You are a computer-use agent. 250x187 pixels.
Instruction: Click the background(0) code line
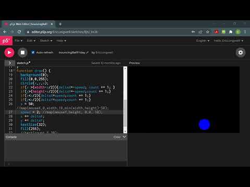(x=34, y=75)
